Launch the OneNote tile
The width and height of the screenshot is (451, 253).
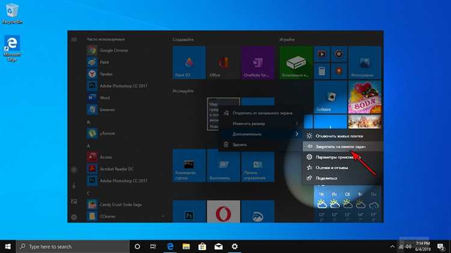coord(257,62)
